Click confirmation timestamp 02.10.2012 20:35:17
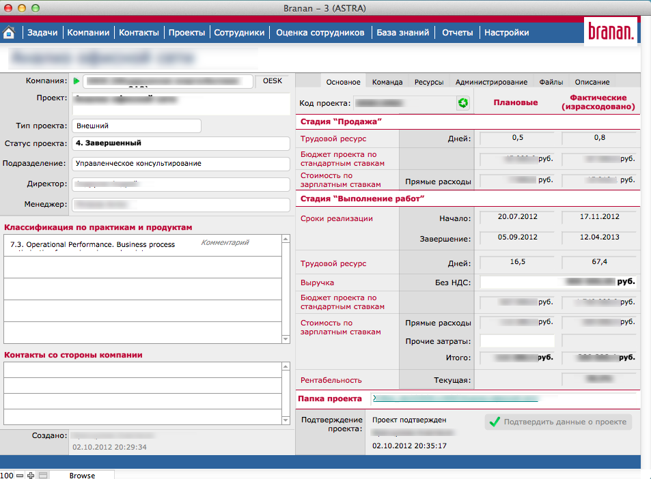The image size is (651, 479). (409, 446)
